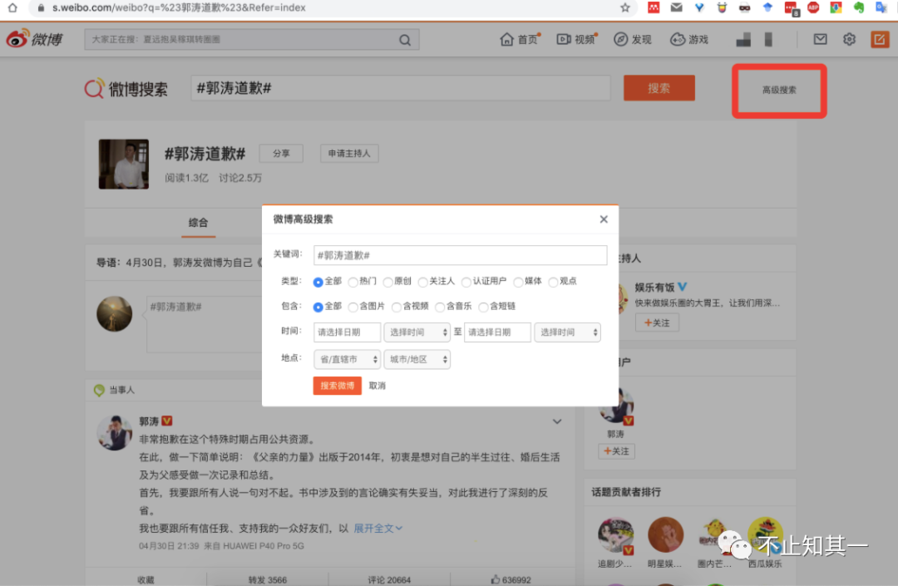
Task: Open 城市/地区 city dropdown
Action: [x=417, y=359]
